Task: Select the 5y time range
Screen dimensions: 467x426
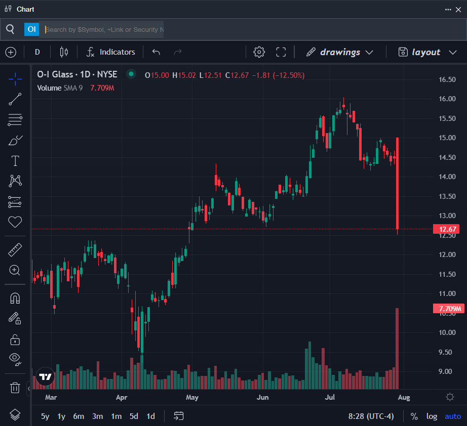Action: tap(45, 416)
